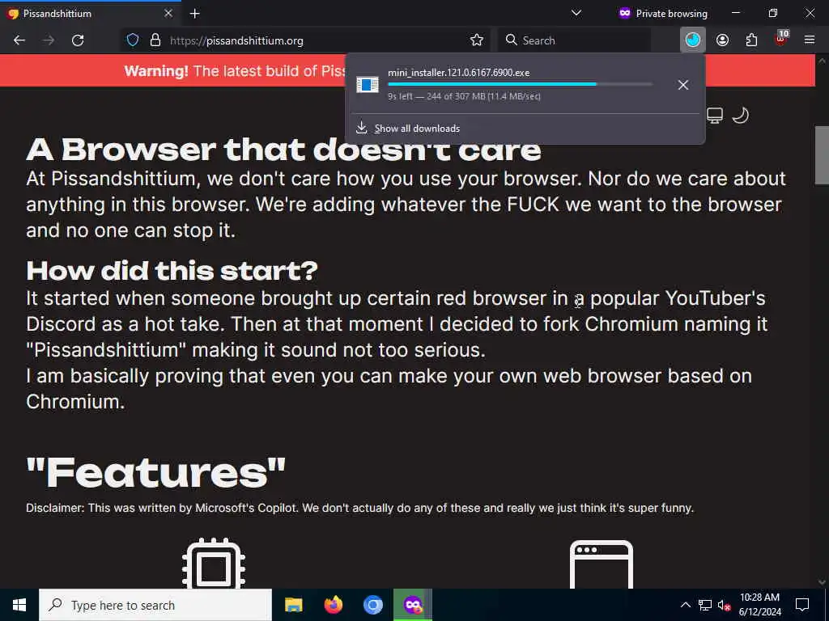Image resolution: width=829 pixels, height=621 pixels.
Task: Click the CPU chip feature icon
Action: [214, 564]
